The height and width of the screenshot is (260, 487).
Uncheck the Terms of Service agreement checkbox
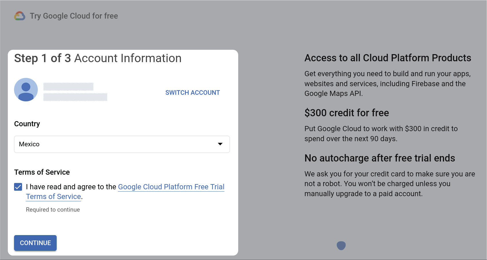(18, 187)
